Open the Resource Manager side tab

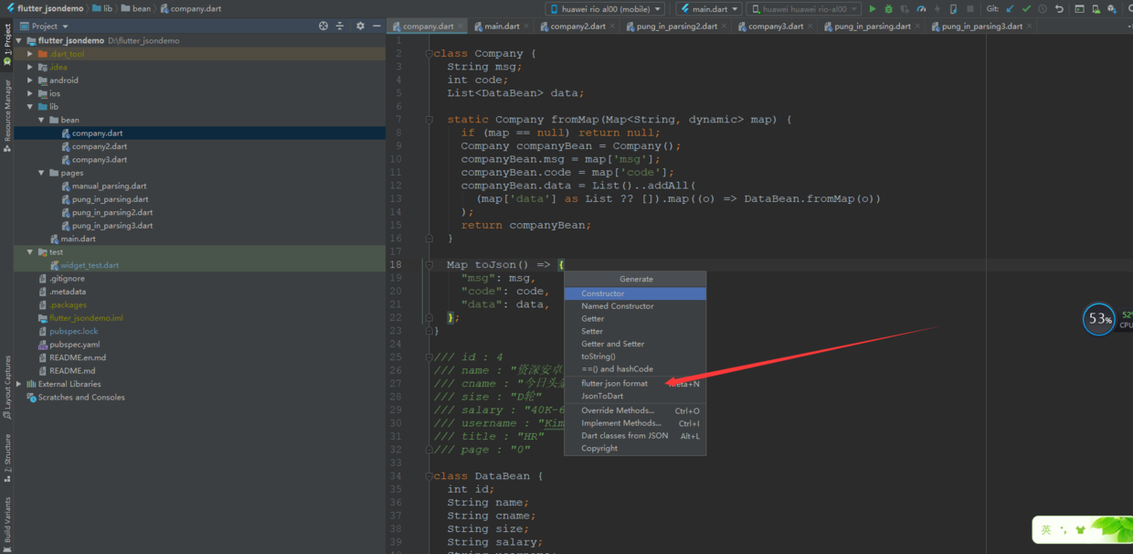[x=7, y=115]
